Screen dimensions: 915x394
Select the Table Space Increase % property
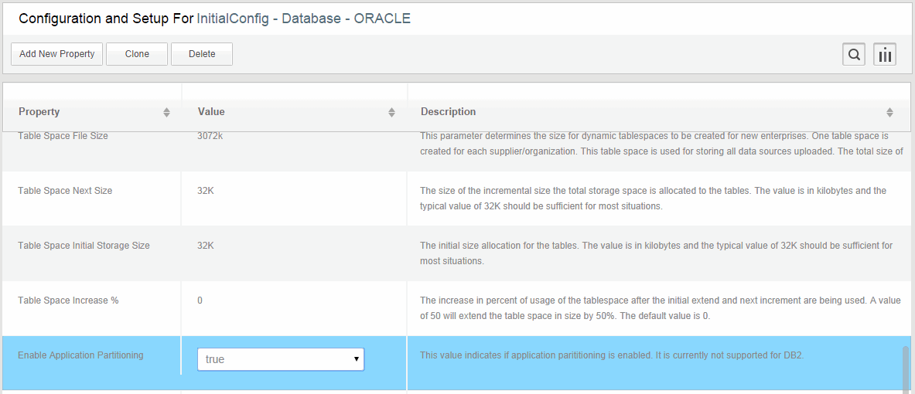tap(68, 301)
